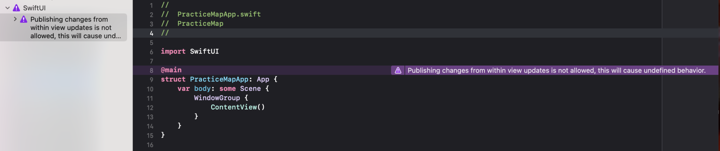
Task: Click the @main attribute in the editor
Action: click(x=171, y=70)
